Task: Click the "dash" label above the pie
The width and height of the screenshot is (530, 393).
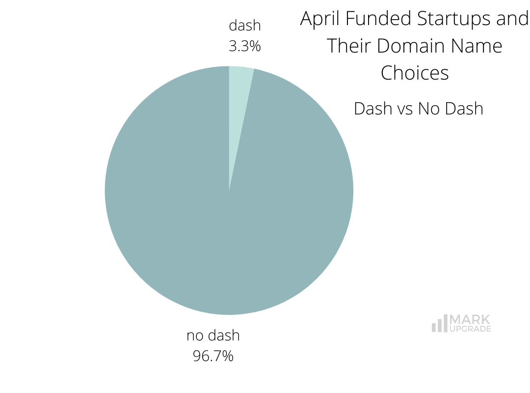Action: (245, 26)
